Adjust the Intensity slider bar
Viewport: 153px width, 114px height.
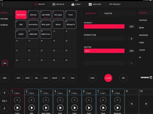click(104, 27)
